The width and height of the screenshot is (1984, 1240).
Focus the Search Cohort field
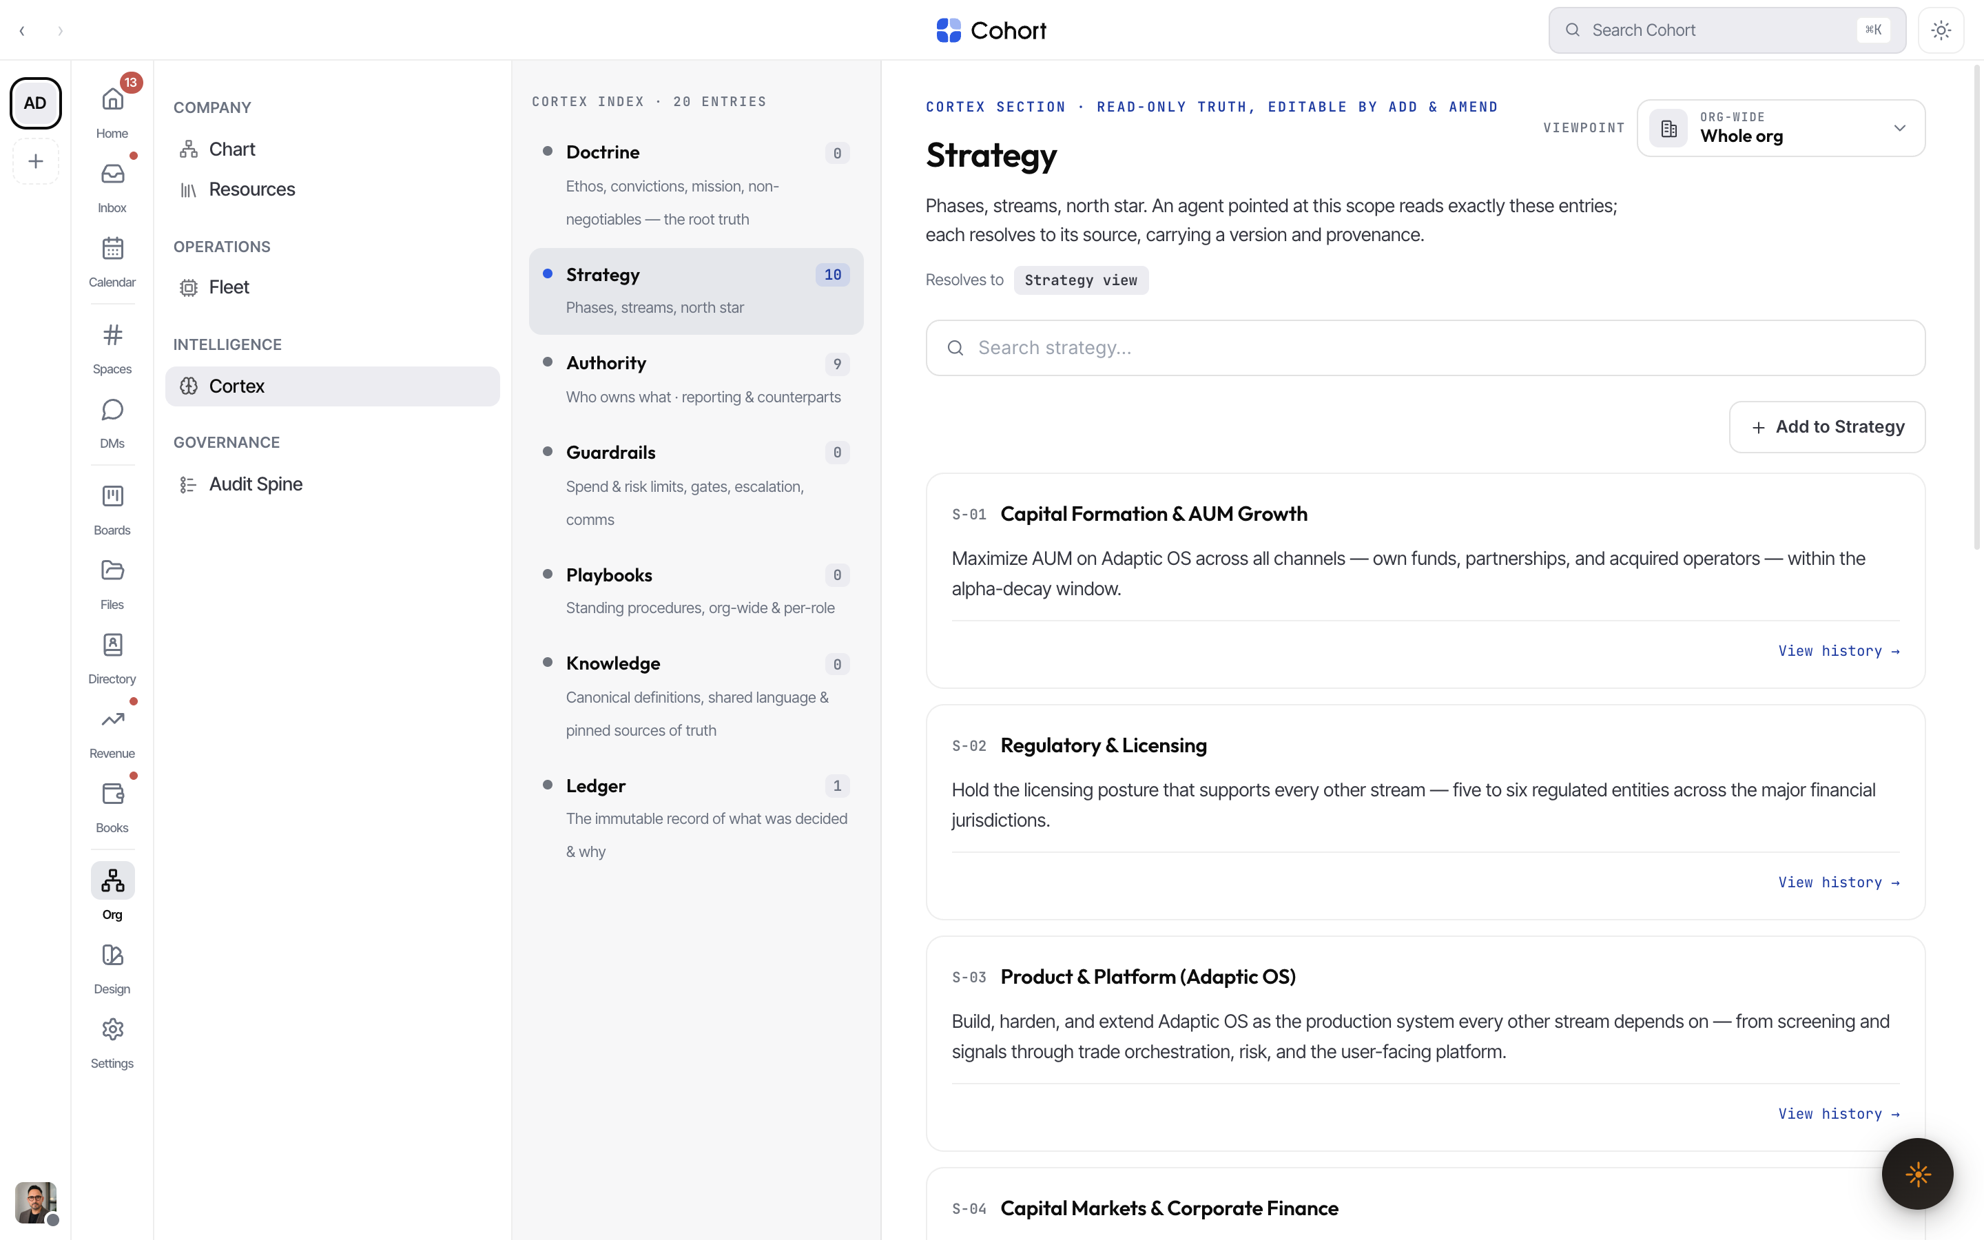[x=1726, y=30]
